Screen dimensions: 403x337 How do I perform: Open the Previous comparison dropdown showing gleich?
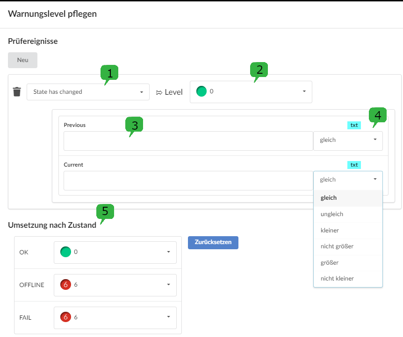348,140
